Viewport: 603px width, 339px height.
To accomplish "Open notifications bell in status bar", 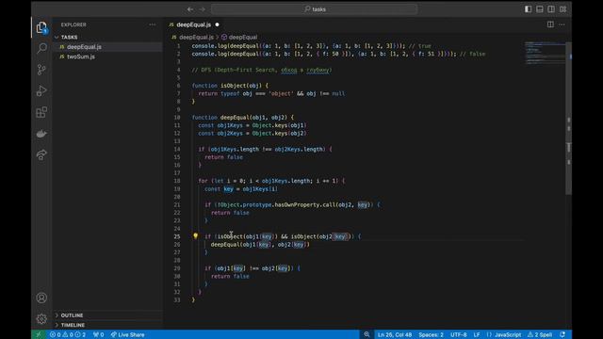I will coord(562,334).
